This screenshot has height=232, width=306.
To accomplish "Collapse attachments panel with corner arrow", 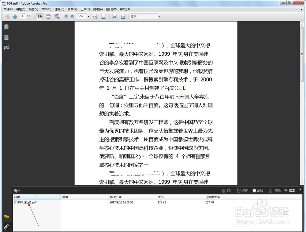I will (x=300, y=189).
